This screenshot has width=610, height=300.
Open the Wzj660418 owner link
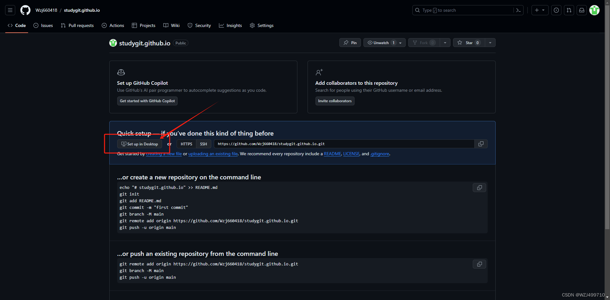click(46, 10)
